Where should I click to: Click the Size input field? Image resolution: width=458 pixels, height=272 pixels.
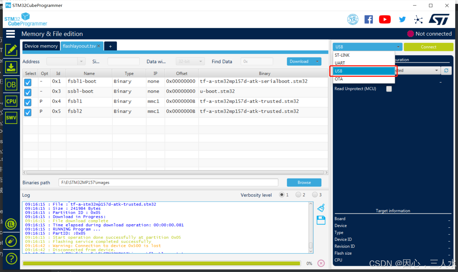(123, 61)
